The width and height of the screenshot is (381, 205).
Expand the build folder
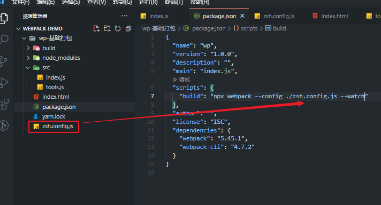(x=28, y=48)
